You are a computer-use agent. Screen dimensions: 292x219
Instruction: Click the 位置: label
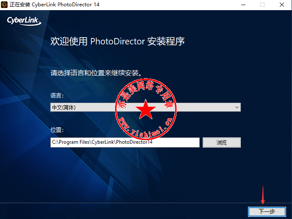click(x=57, y=130)
